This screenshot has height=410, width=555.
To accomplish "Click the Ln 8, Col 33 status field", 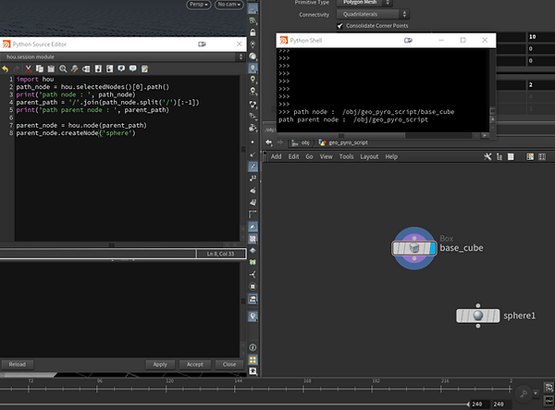I will [x=220, y=254].
